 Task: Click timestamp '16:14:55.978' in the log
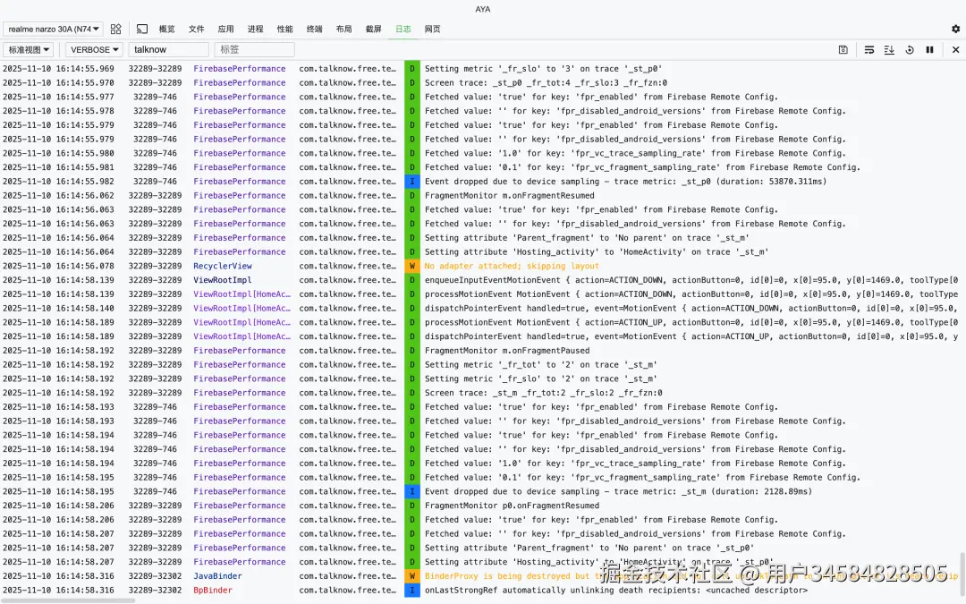click(85, 112)
